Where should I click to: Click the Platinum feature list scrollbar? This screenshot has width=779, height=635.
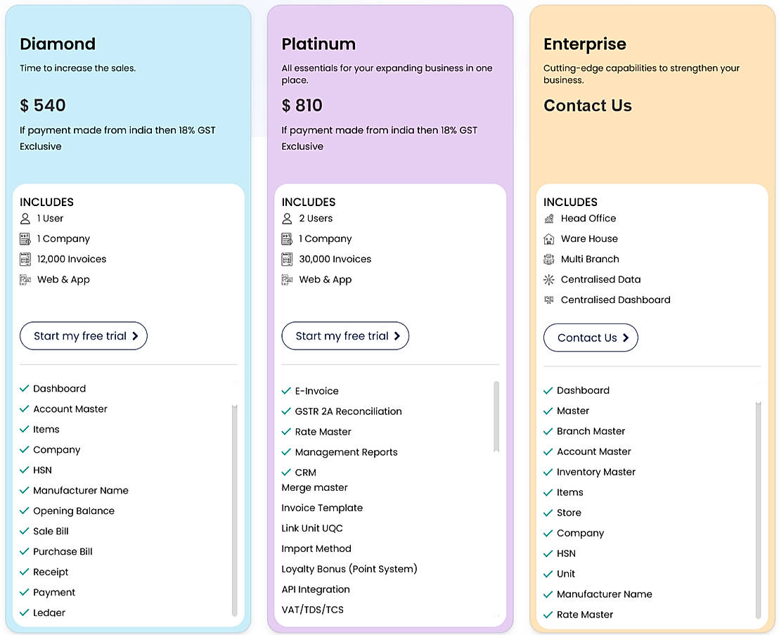pos(496,416)
